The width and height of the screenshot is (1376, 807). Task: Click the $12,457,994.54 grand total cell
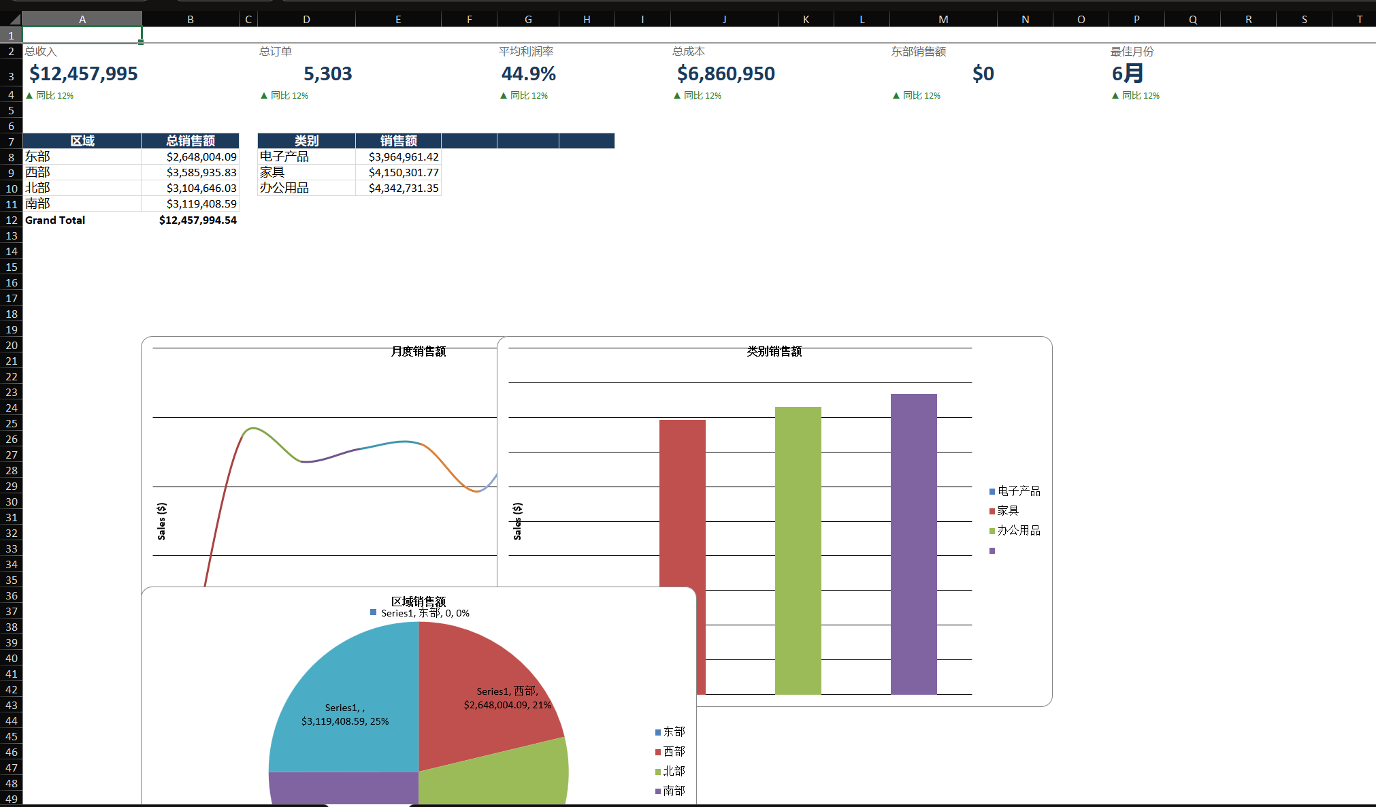[191, 220]
